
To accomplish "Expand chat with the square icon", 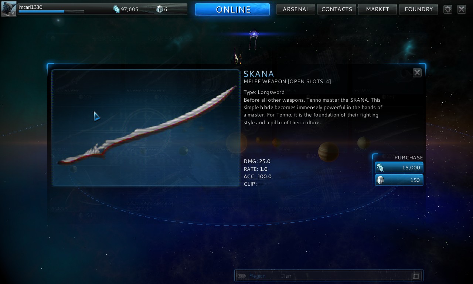I will (416, 276).
